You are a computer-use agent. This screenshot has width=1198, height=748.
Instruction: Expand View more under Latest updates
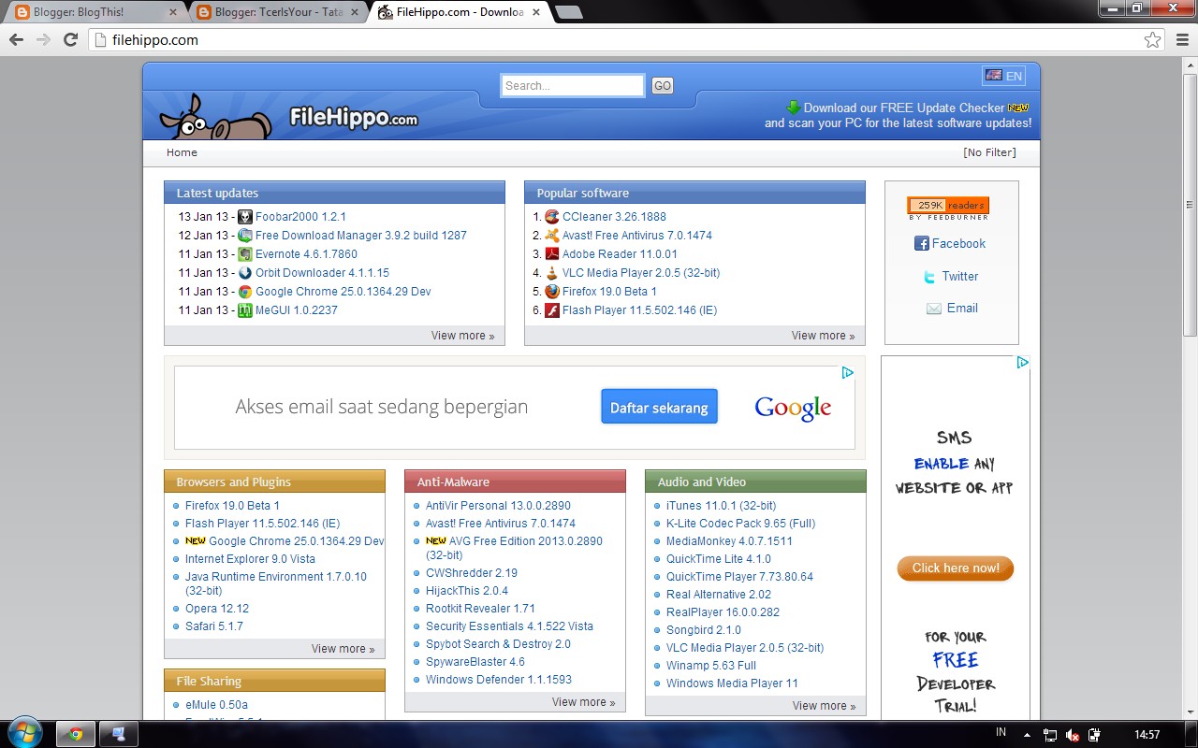[x=462, y=336]
